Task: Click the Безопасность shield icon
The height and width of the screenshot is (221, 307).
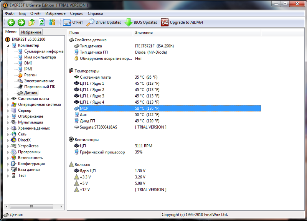Action: coord(14,158)
